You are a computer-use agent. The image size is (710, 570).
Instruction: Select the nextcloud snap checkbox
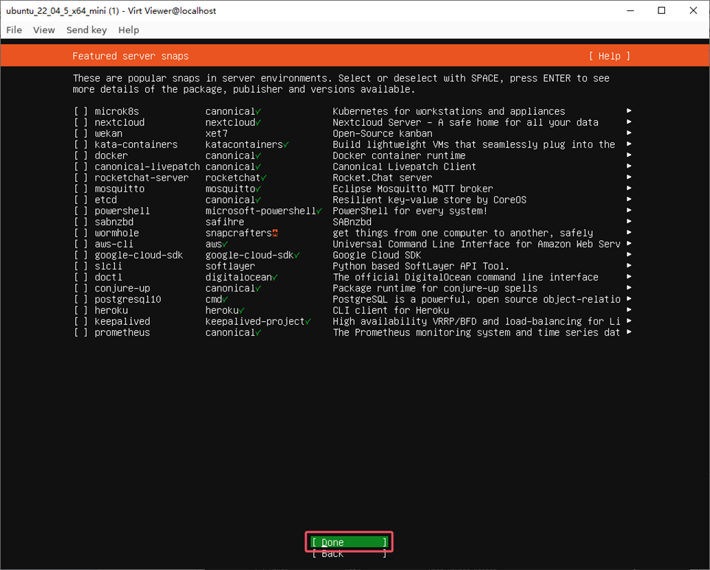pos(80,122)
